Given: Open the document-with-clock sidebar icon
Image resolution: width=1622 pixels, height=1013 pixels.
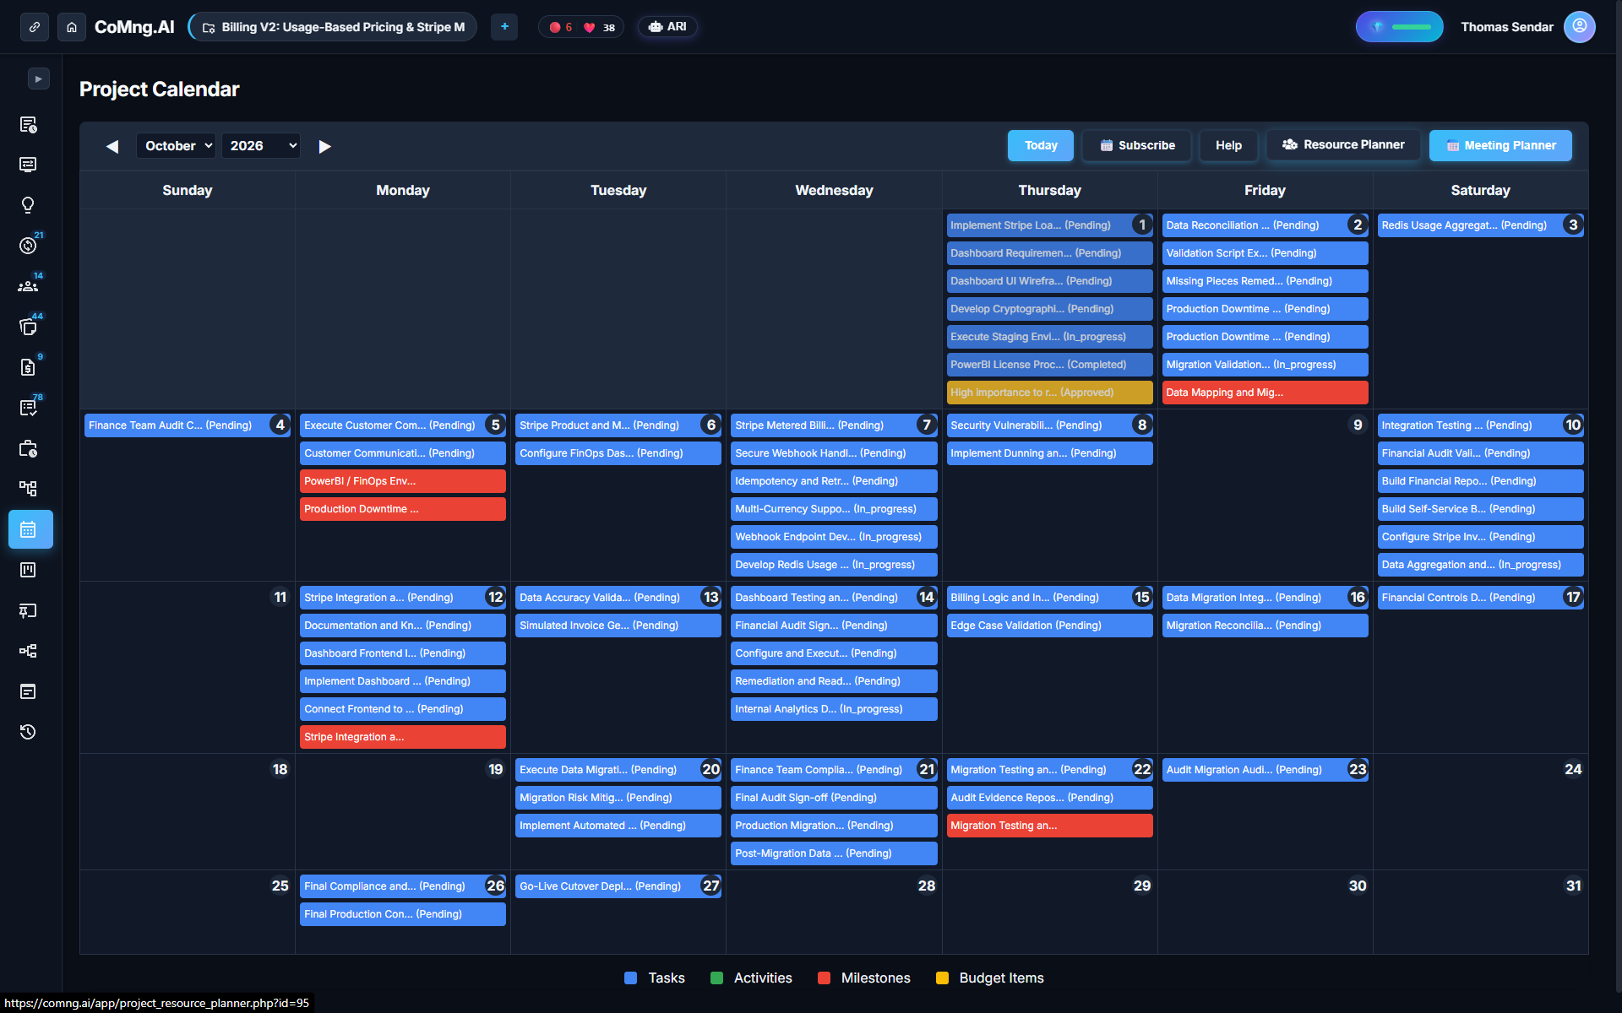Looking at the screenshot, I should 28,125.
